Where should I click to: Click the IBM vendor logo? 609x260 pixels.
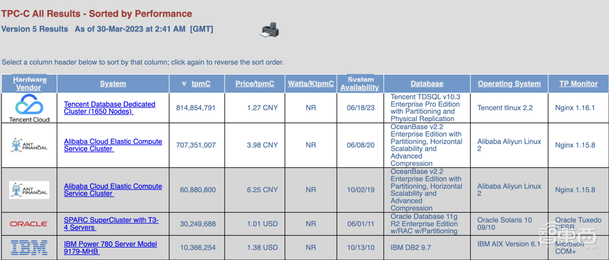pyautogui.click(x=29, y=247)
